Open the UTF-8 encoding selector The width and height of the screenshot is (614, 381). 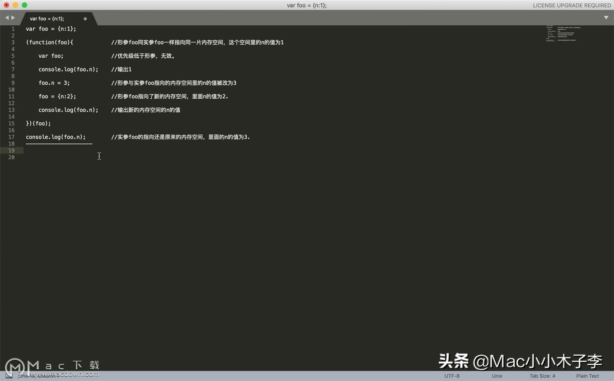point(452,376)
